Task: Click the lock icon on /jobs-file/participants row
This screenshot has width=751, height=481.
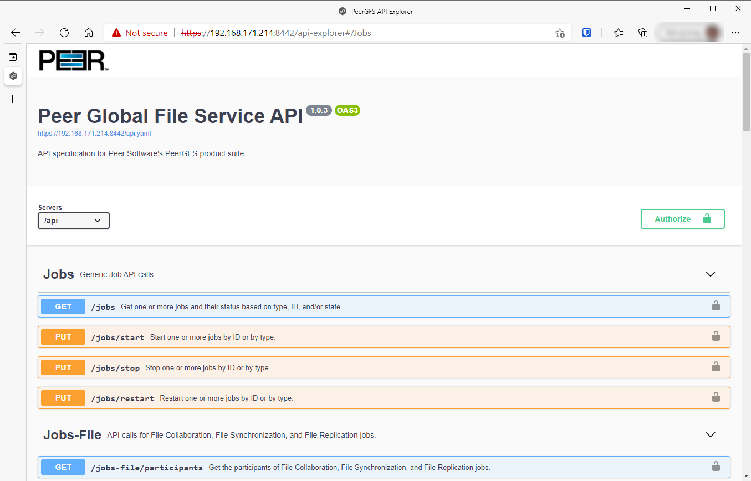Action: (716, 467)
